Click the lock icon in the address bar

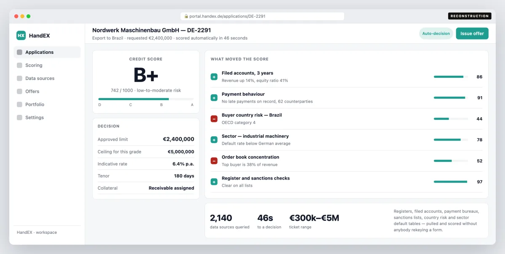186,16
